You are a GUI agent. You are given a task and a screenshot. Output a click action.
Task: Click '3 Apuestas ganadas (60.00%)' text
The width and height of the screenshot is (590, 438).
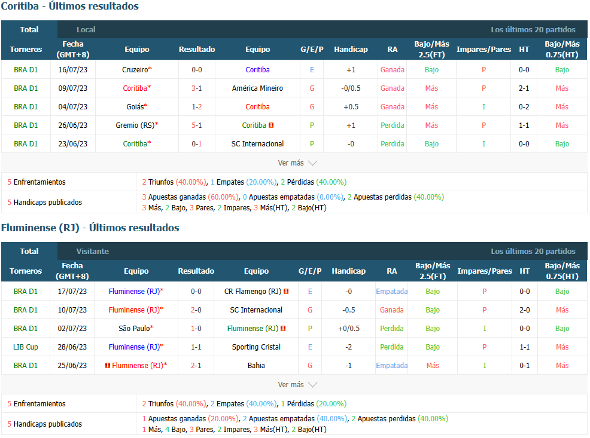(x=190, y=197)
